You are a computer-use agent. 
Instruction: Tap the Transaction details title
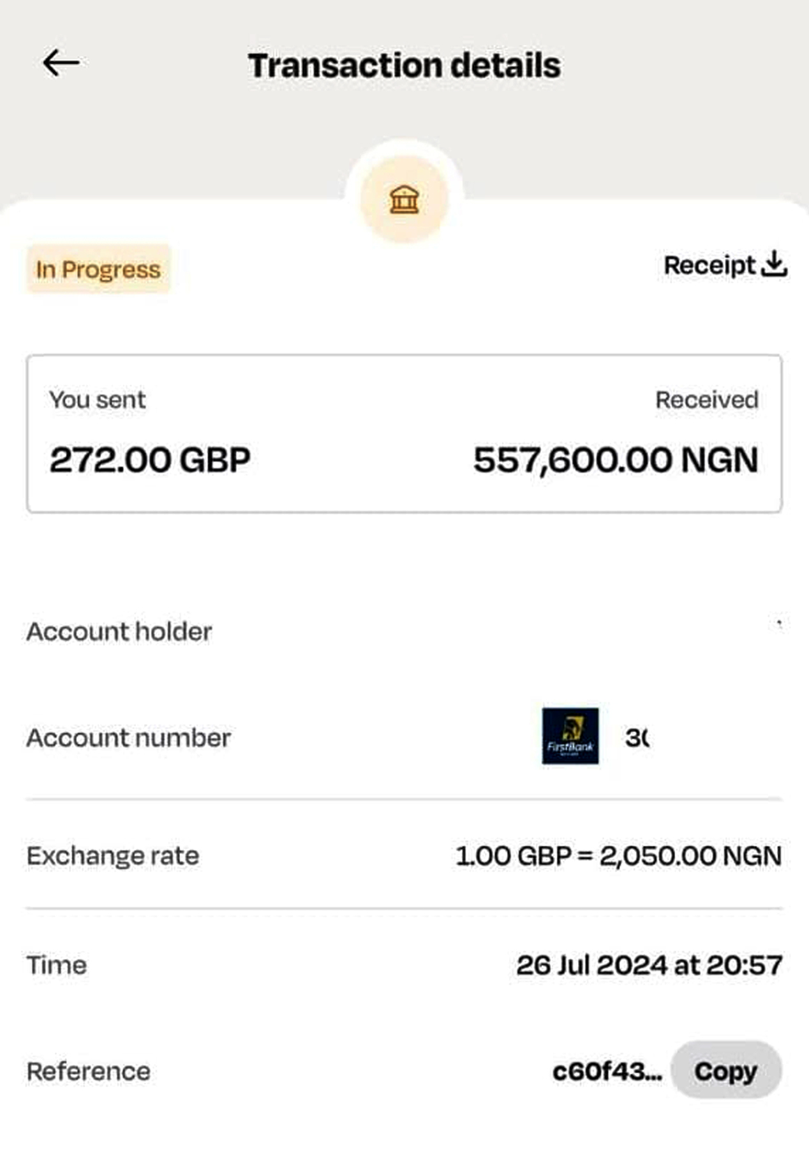(x=404, y=66)
